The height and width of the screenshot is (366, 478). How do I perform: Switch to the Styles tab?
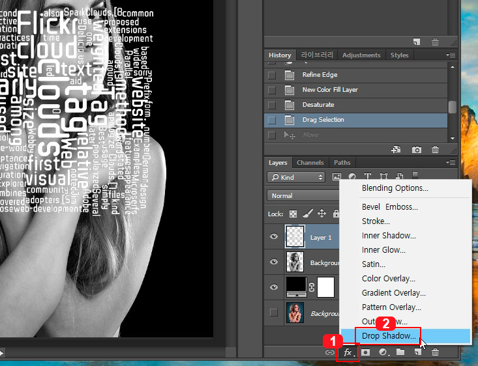(x=399, y=55)
